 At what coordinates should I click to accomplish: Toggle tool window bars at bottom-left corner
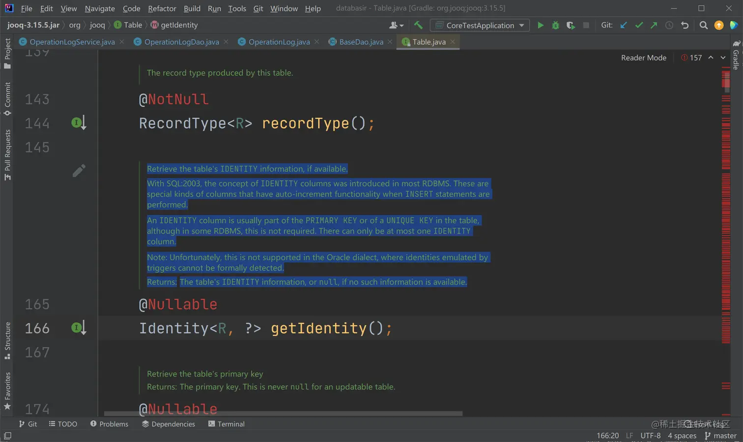click(x=7, y=436)
